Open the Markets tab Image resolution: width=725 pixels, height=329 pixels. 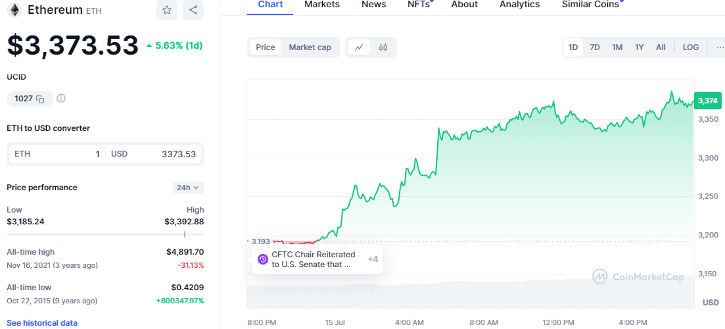tap(322, 5)
